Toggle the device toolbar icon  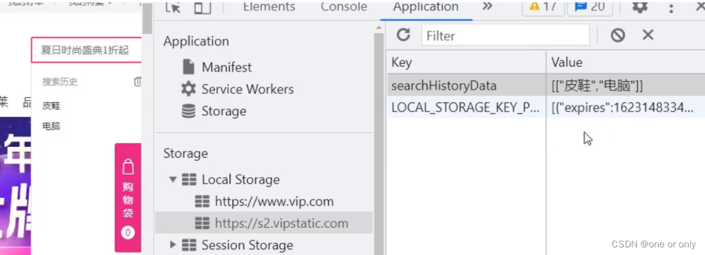[203, 8]
